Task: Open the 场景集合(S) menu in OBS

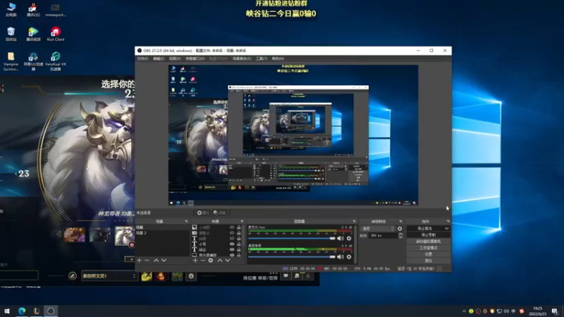Action: point(242,58)
